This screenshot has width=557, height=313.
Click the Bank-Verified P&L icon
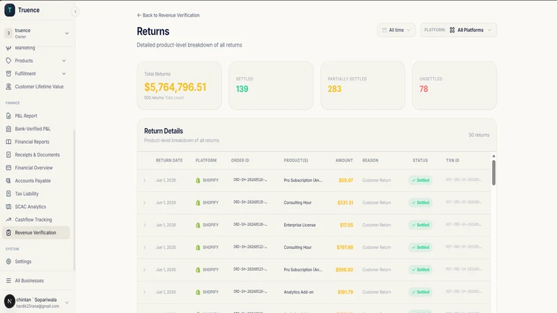tap(8, 129)
